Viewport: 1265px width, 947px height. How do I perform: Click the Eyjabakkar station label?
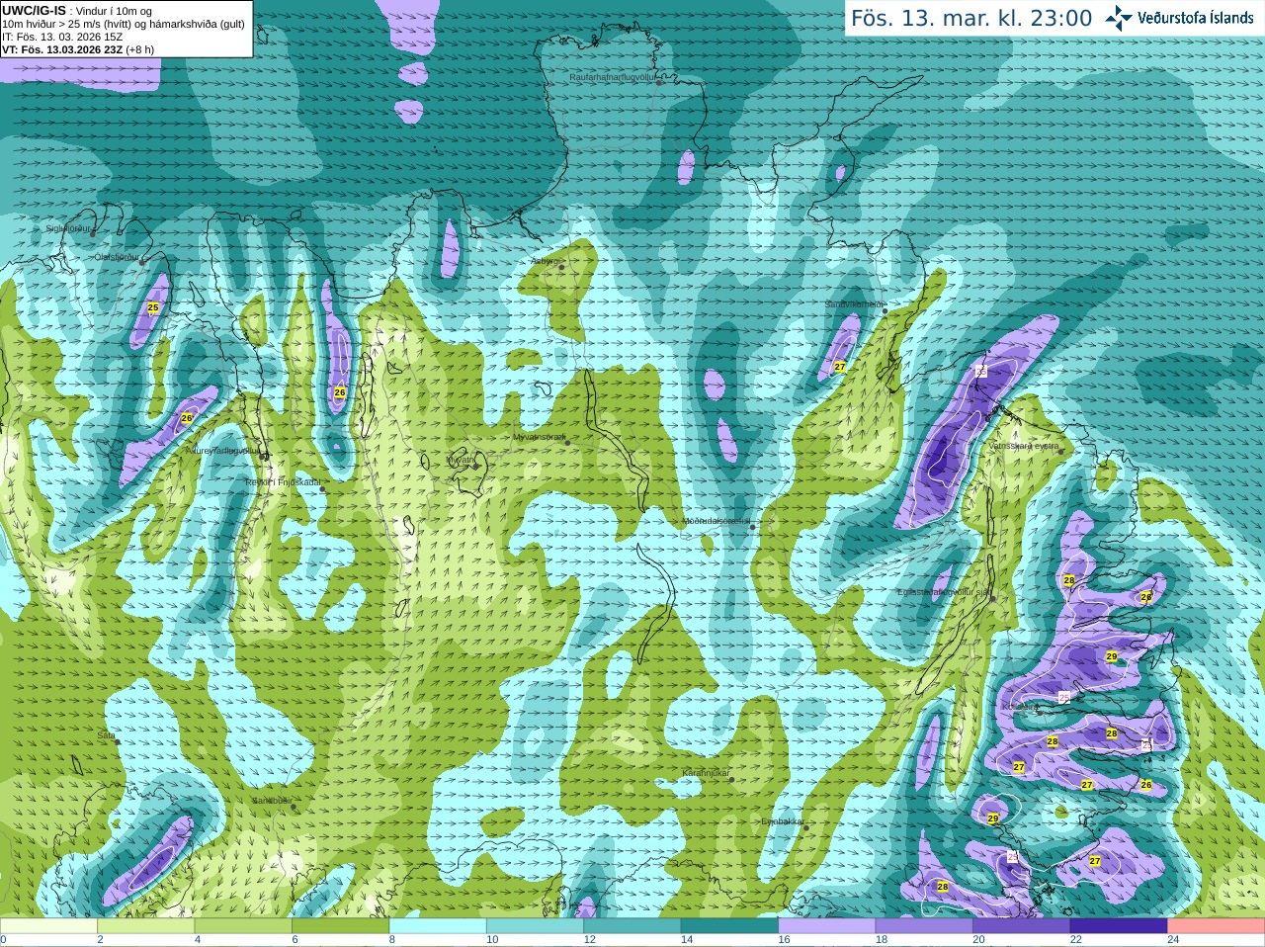782,821
